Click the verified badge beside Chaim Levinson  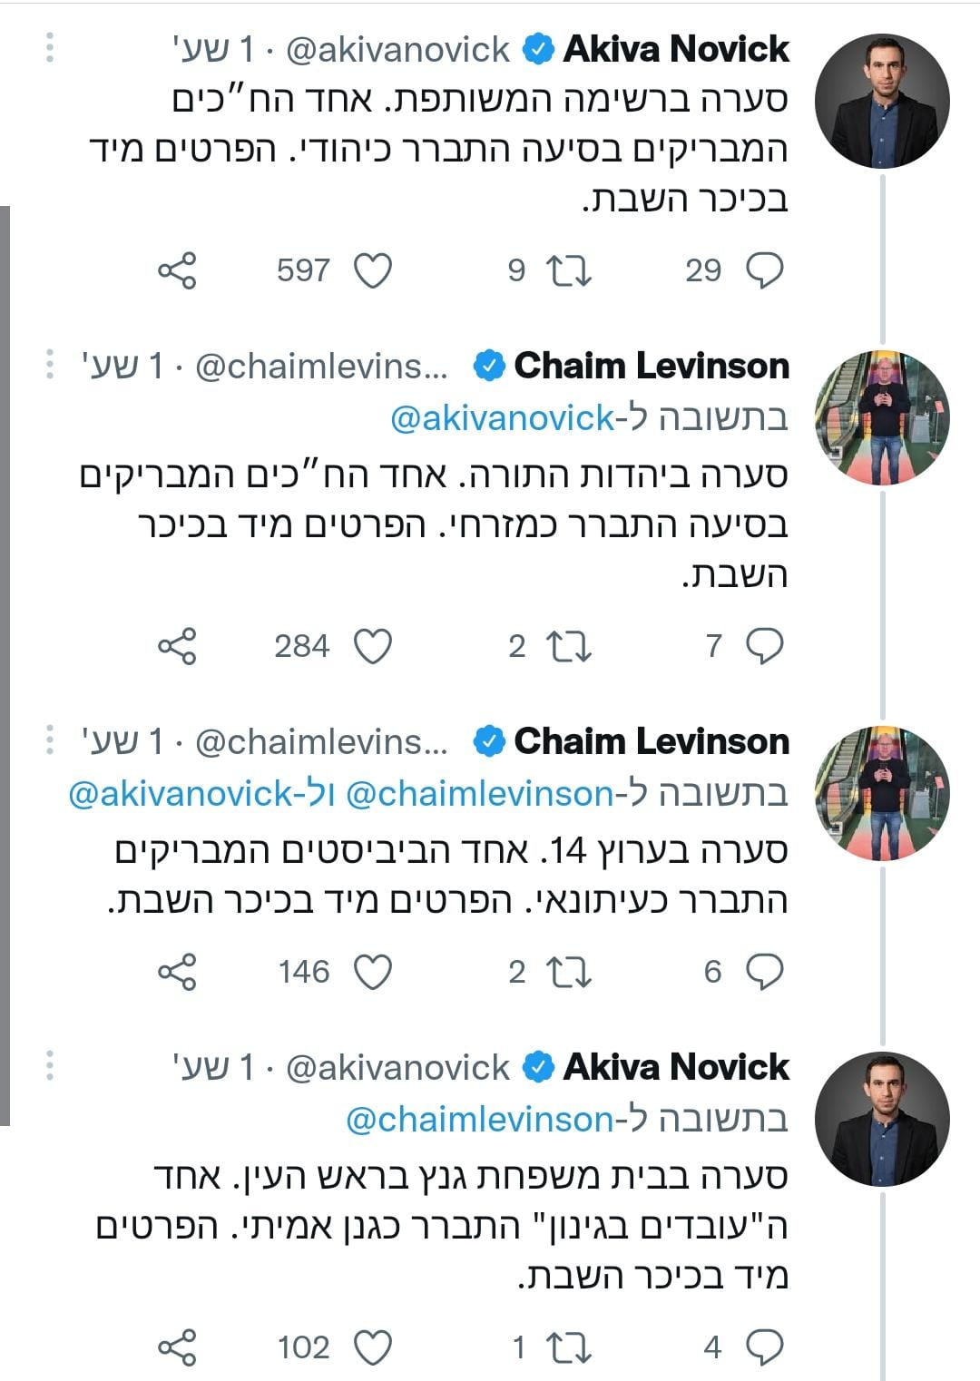487,367
